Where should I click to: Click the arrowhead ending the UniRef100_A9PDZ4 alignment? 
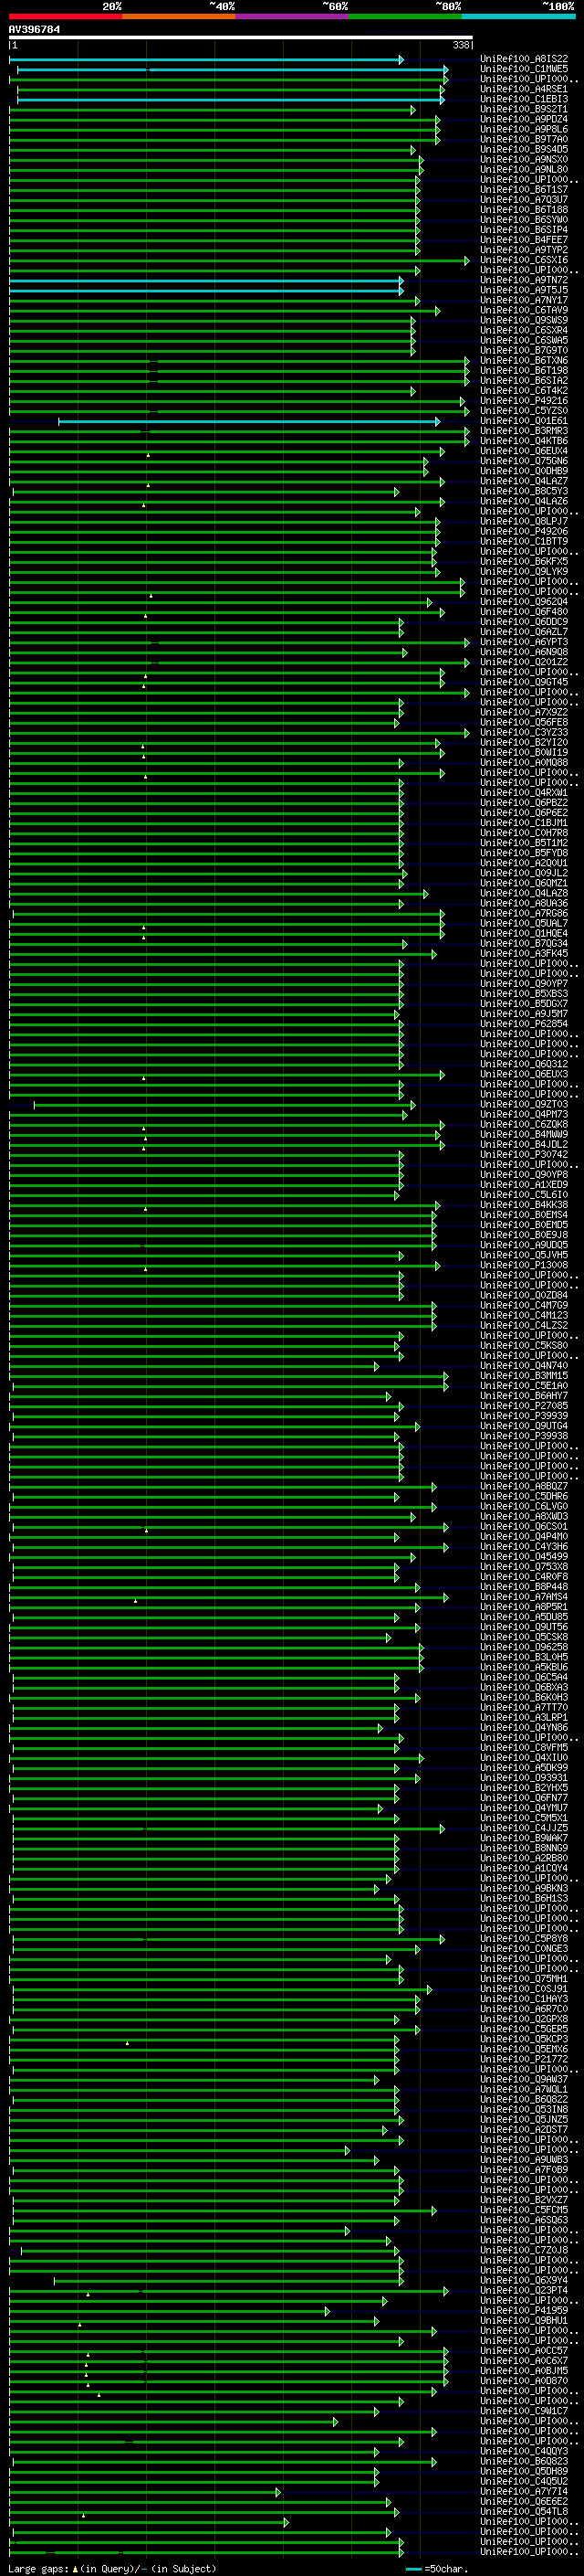click(x=437, y=120)
